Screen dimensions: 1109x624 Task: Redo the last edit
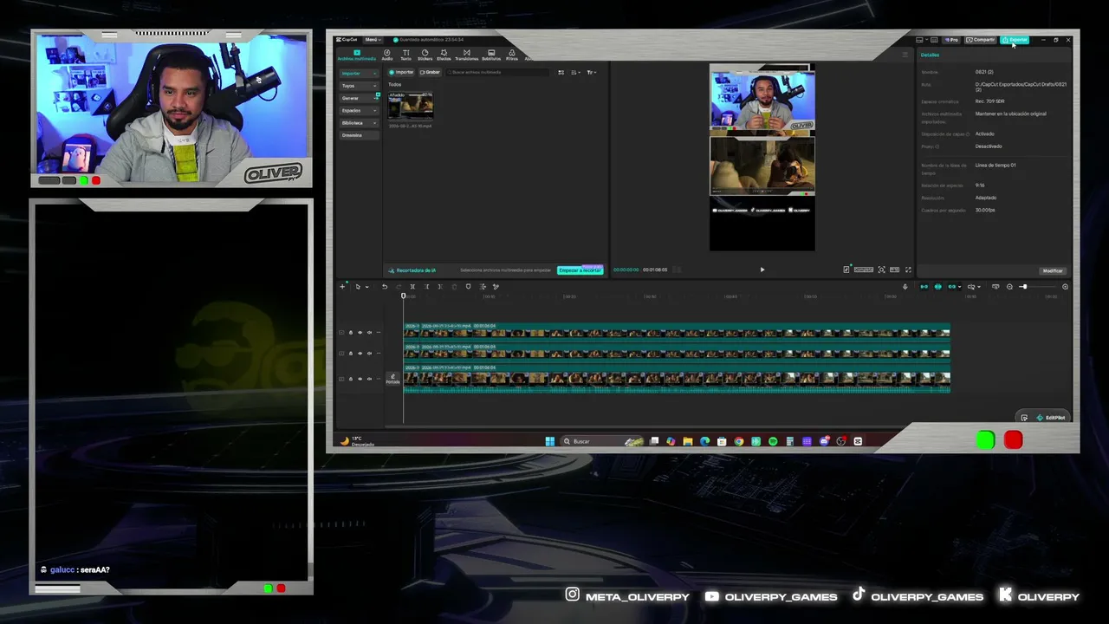399,287
